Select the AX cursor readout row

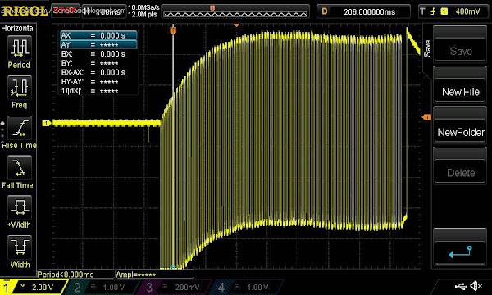98,35
